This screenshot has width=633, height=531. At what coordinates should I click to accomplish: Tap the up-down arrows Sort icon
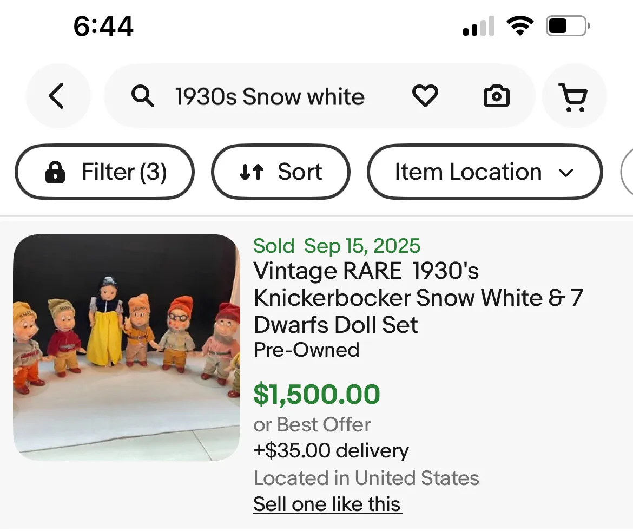(252, 172)
